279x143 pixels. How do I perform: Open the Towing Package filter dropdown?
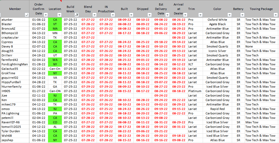tap(276, 15)
